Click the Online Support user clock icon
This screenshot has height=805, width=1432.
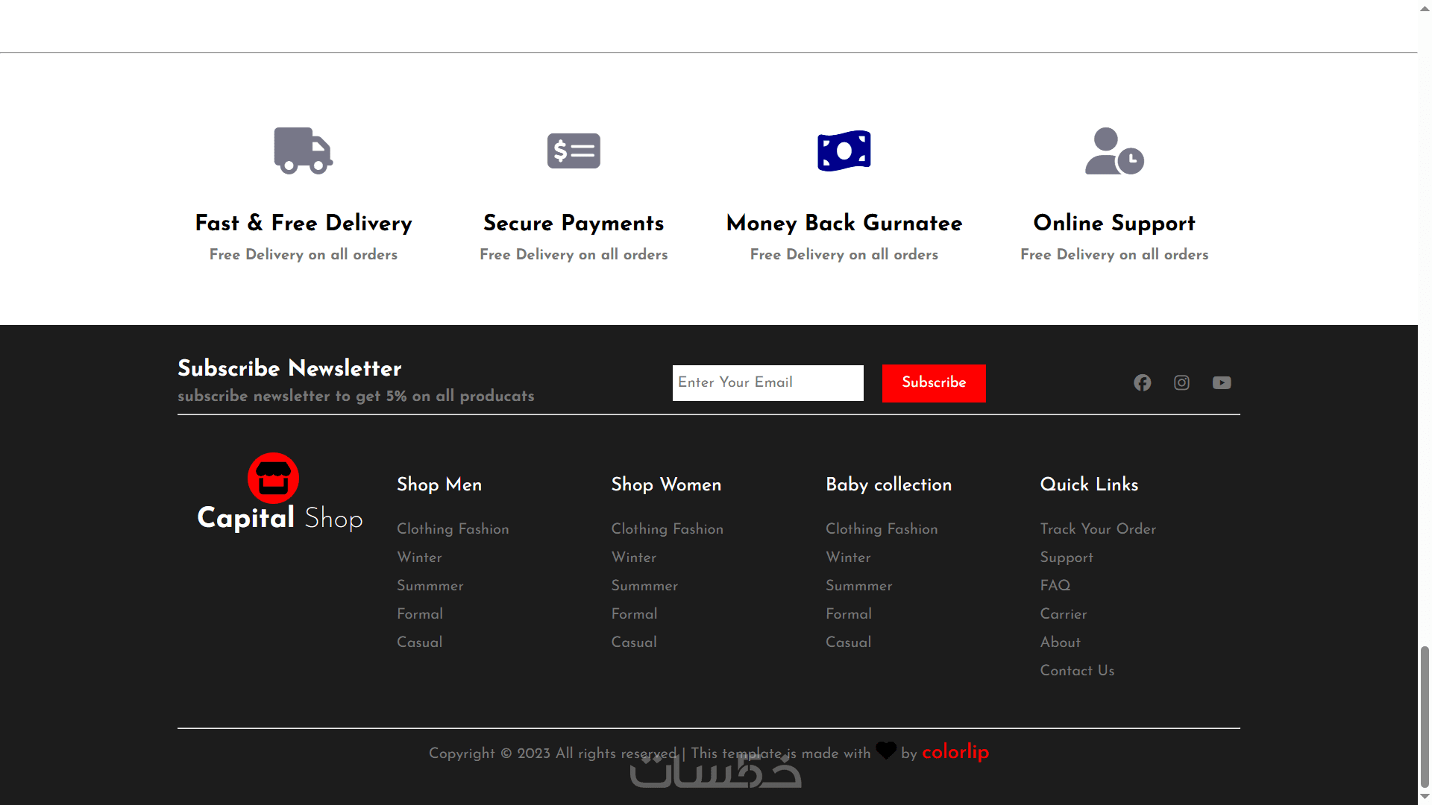tap(1114, 151)
